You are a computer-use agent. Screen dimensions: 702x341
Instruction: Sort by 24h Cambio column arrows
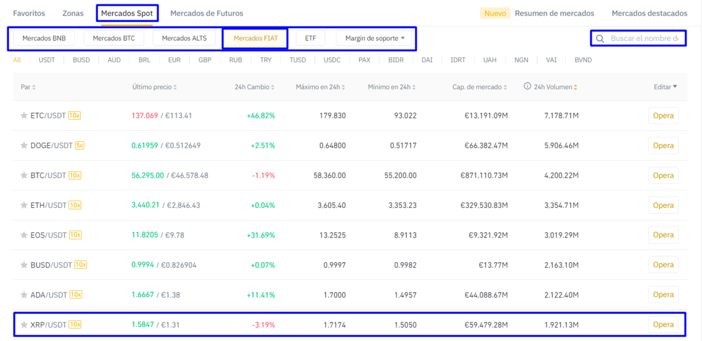[x=273, y=87]
